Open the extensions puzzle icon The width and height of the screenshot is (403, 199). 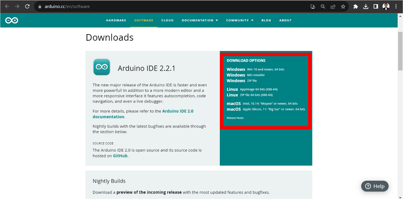tap(355, 7)
